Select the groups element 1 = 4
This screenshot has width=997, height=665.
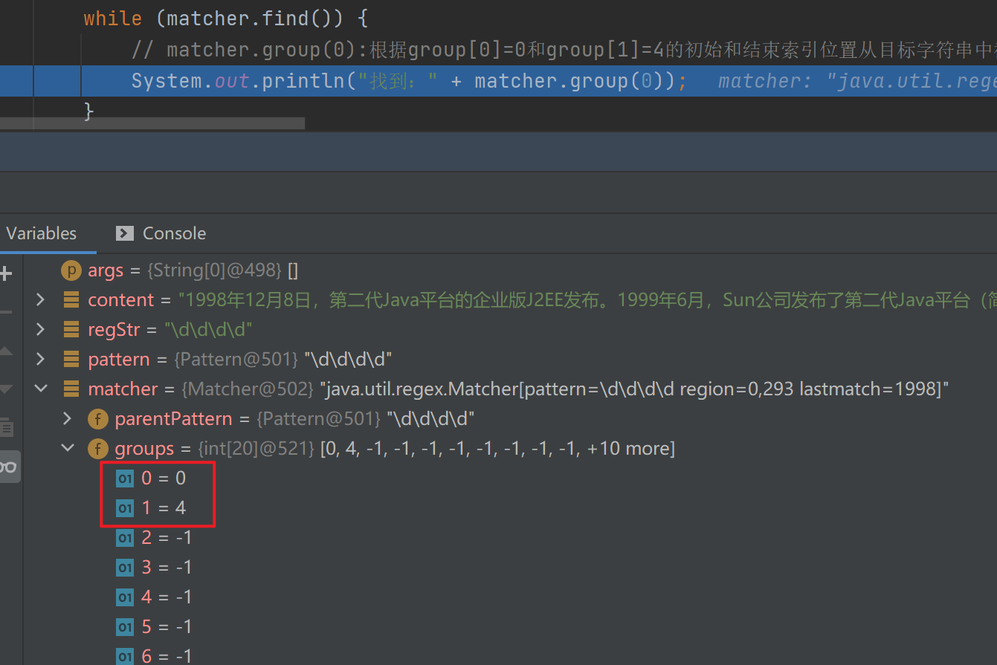tap(164, 508)
